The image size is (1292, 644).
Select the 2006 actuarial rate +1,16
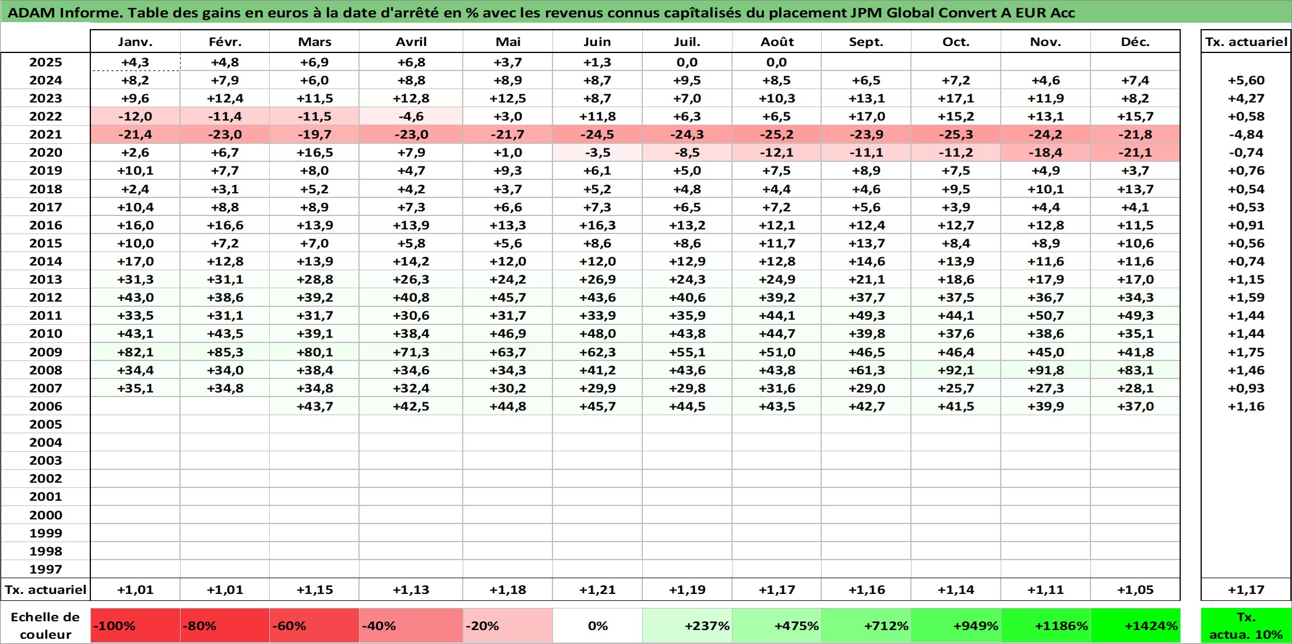[x=1246, y=406]
